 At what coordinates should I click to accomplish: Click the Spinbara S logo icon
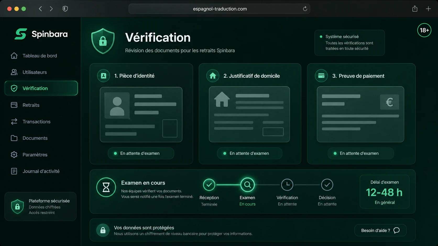21,34
